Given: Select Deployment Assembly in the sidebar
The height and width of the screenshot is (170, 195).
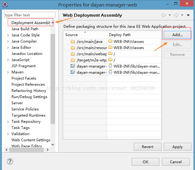Looking at the screenshot, I should pos(31,23).
